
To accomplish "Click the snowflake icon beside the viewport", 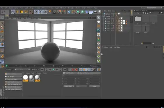I will click(x=98, y=17).
